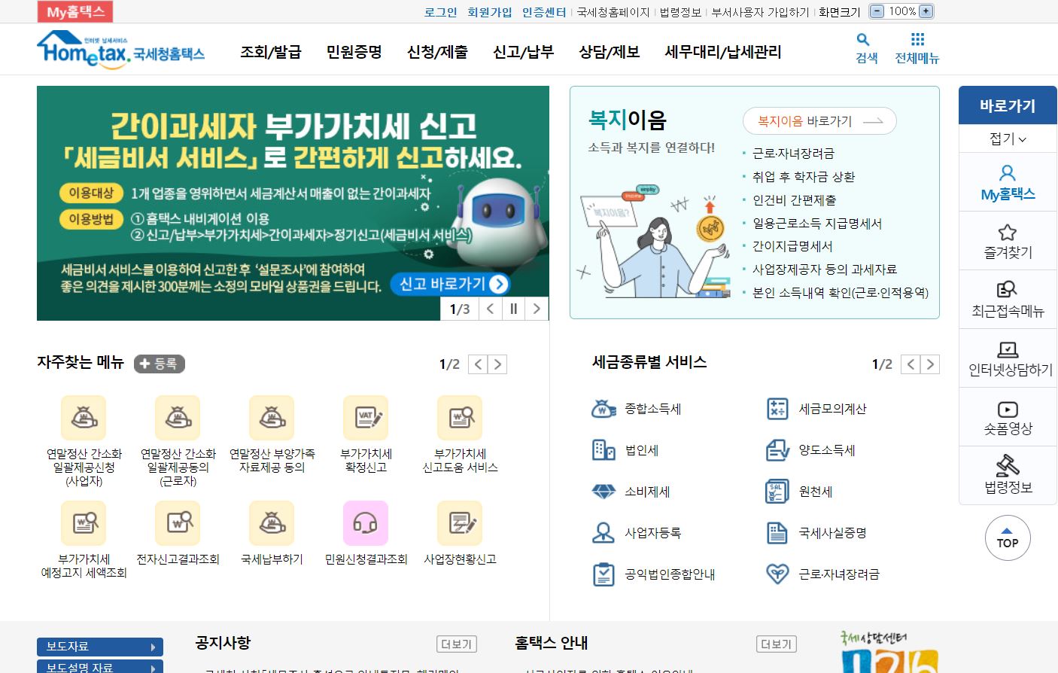Open 즐겨찾기 star icon
The height and width of the screenshot is (673, 1058).
(1008, 232)
